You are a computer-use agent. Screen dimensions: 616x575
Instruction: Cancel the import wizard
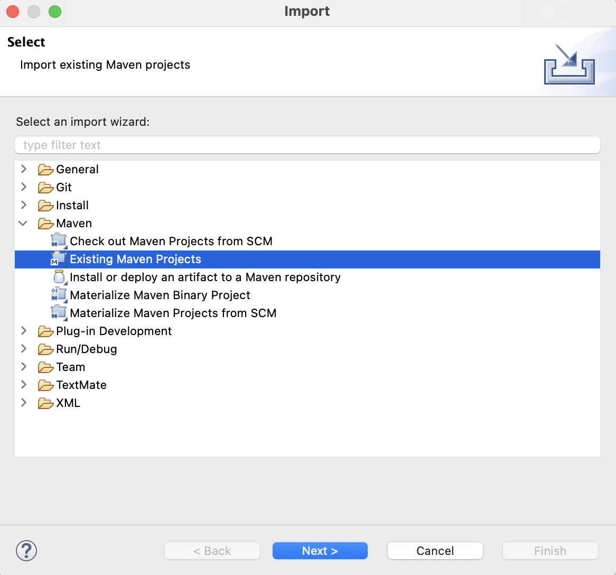[435, 550]
